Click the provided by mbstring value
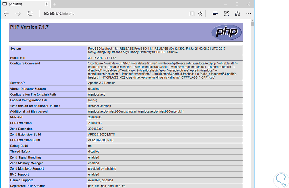 [102, 169]
